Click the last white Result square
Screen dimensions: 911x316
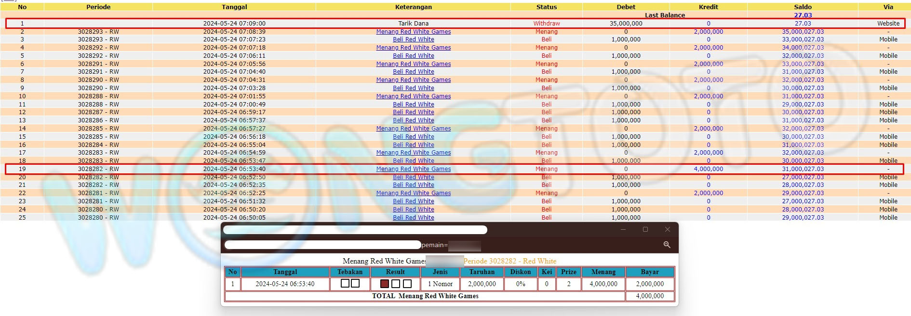point(407,284)
